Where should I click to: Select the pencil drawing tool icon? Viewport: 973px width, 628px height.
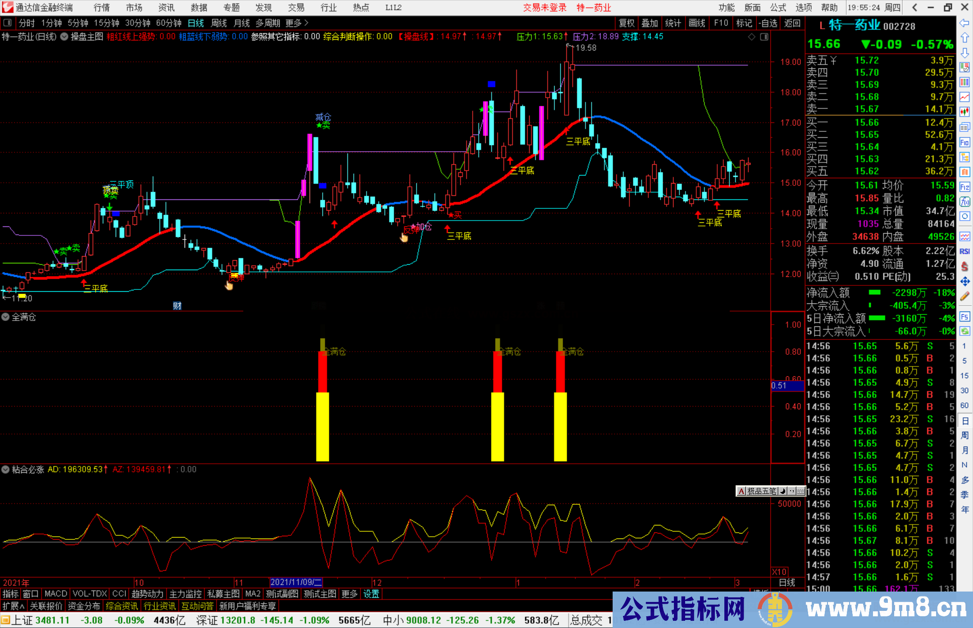[x=964, y=296]
